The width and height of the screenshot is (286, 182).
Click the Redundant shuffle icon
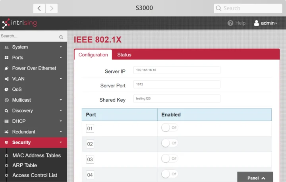pyautogui.click(x=7, y=132)
